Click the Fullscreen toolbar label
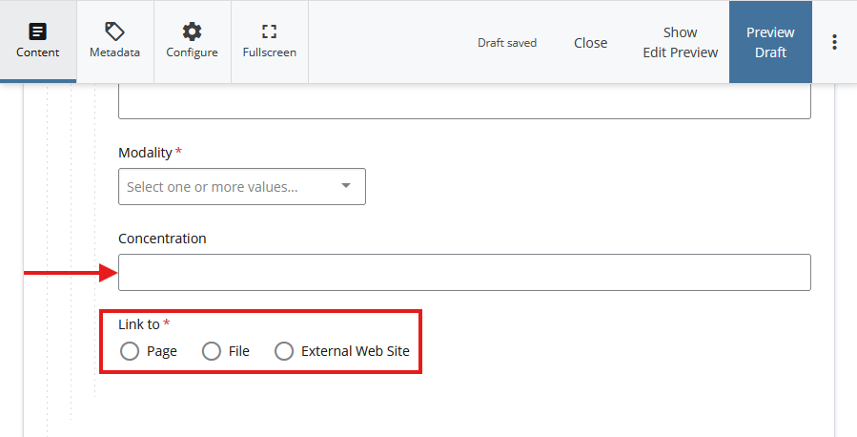The height and width of the screenshot is (437, 857). 269,52
